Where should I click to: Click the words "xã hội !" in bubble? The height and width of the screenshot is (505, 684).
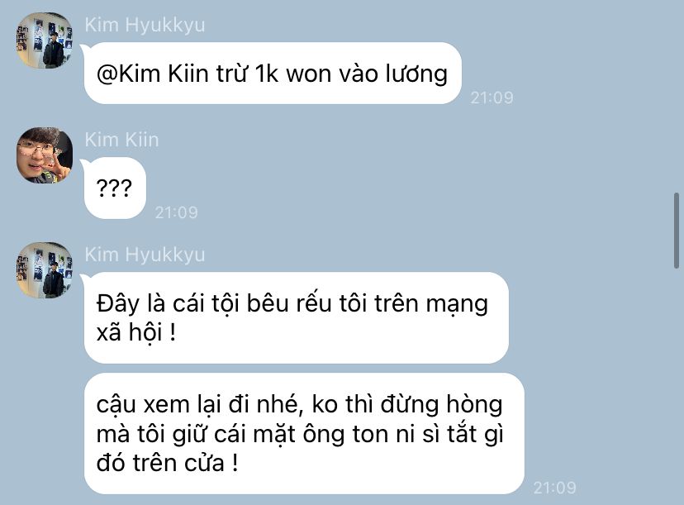(x=136, y=332)
